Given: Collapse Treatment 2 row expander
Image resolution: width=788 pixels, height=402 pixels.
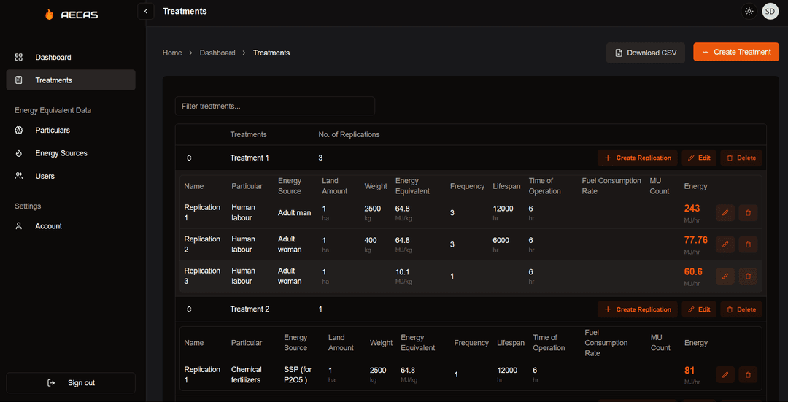Looking at the screenshot, I should pyautogui.click(x=189, y=309).
